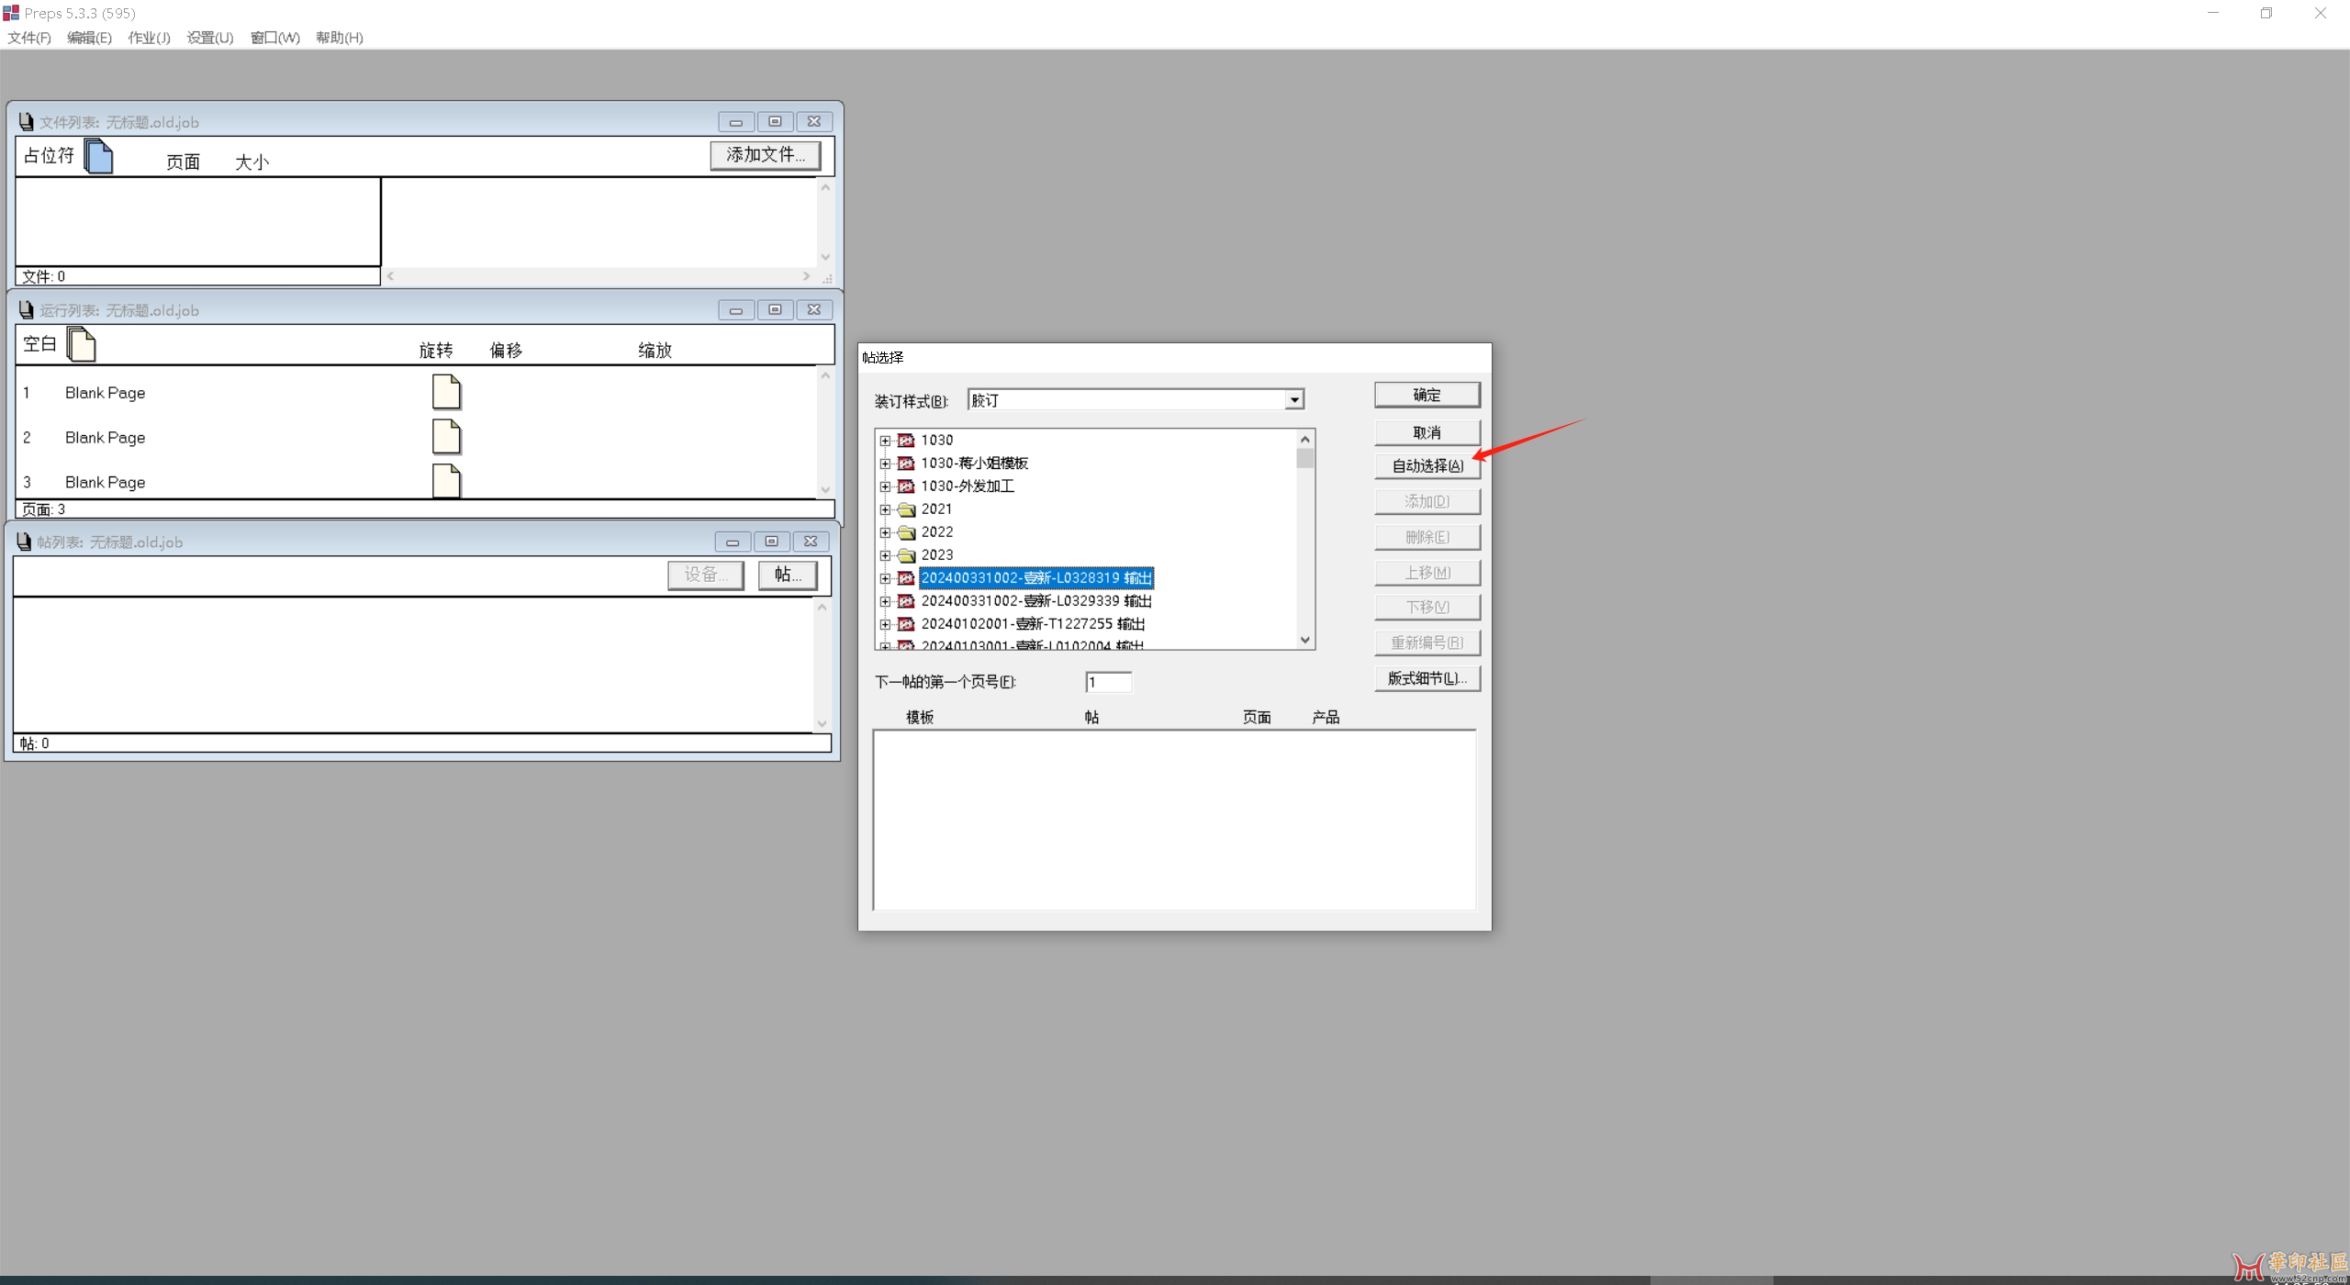Click the 帖... button in 帖列表 window
The width and height of the screenshot is (2350, 1285).
(x=788, y=575)
